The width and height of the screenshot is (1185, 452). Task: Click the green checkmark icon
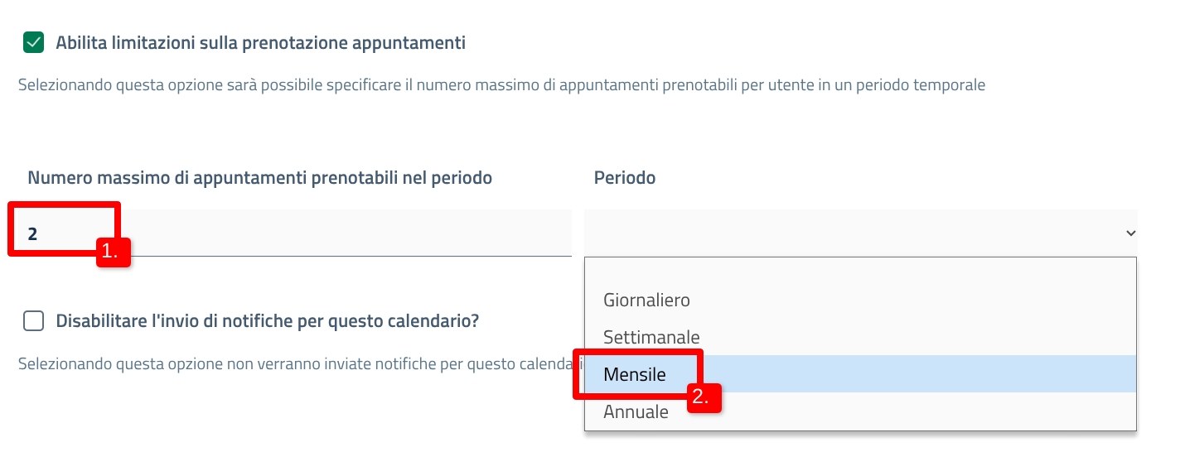tap(33, 42)
